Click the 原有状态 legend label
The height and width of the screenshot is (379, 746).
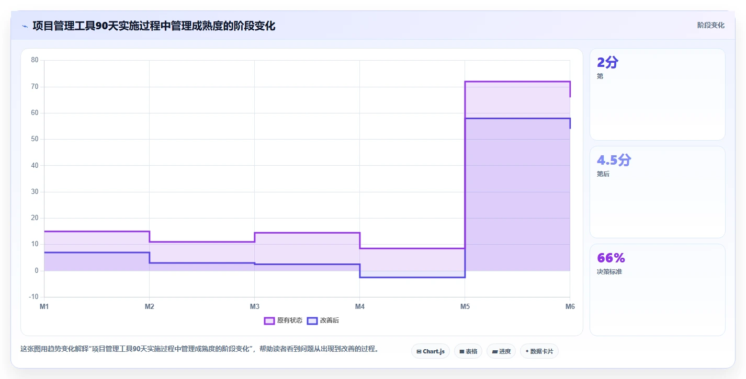coord(290,320)
